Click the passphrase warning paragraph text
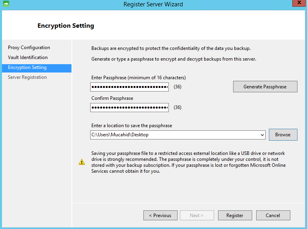 point(188,162)
